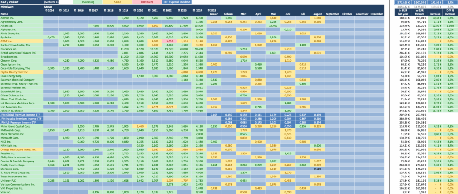Click Allianz SE's 11,6% DIV increase
This screenshot has width=458, height=194.
(x=450, y=25)
